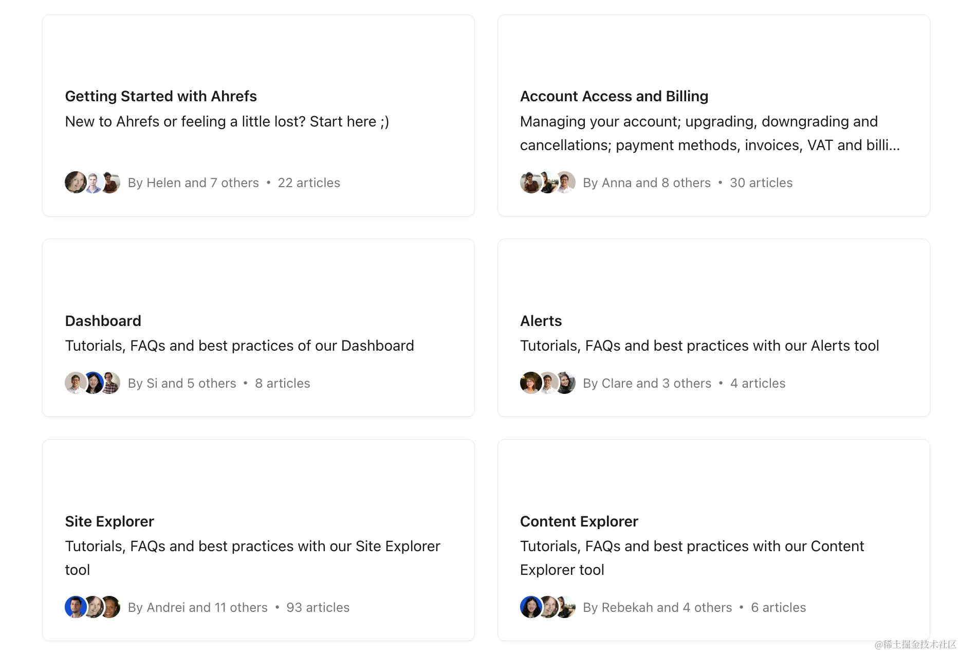The height and width of the screenshot is (653, 960).
Task: Click the third author avatar in Content Explorer card
Action: click(x=566, y=607)
